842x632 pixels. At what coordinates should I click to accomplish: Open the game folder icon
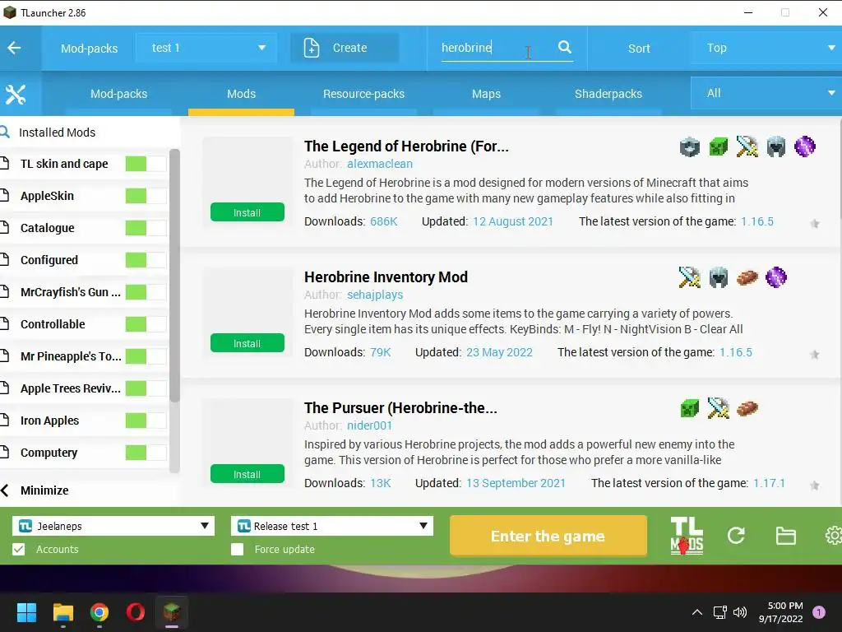pyautogui.click(x=785, y=536)
